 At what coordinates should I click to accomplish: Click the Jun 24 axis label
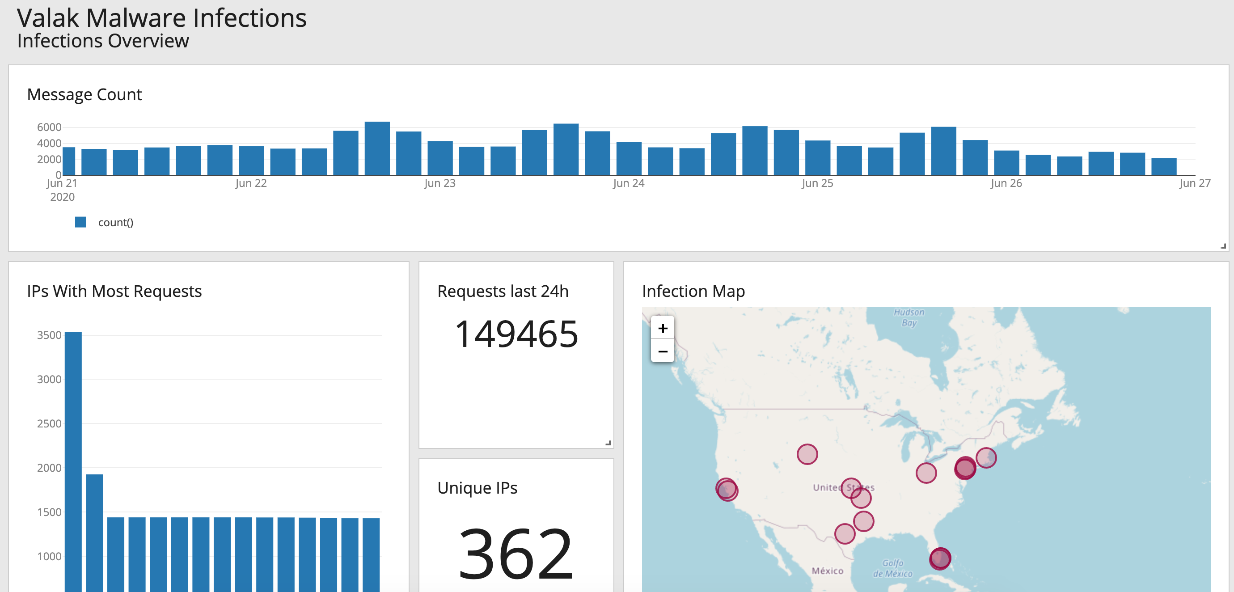point(629,183)
